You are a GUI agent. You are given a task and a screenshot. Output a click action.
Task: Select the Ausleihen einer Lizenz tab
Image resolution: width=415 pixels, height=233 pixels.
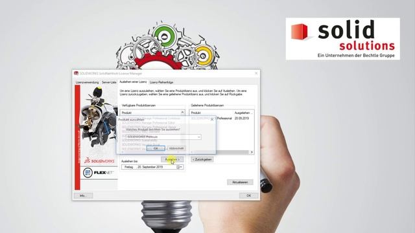point(133,82)
